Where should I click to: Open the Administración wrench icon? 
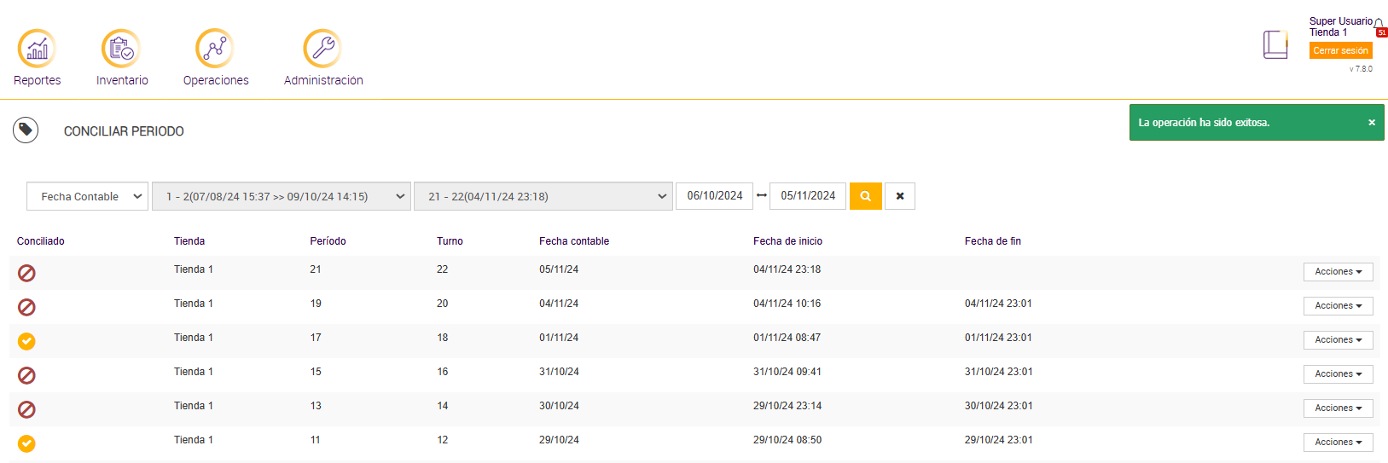pos(322,49)
